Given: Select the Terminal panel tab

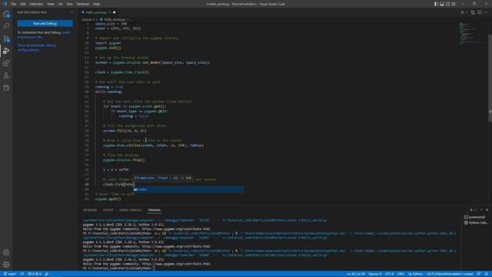Looking at the screenshot, I should pos(154,210).
